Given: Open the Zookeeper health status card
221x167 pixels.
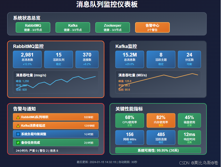Looking at the screenshot, I should tap(113, 28).
